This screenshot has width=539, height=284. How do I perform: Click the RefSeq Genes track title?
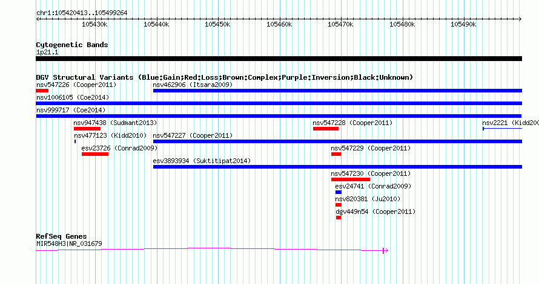click(62, 236)
